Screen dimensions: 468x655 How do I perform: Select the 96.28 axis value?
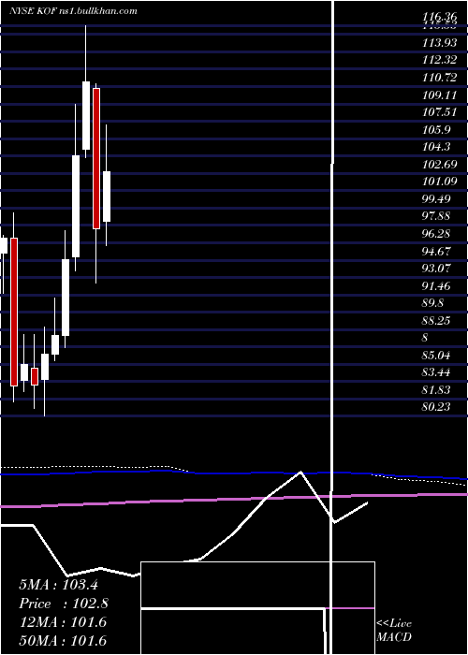[x=436, y=234]
